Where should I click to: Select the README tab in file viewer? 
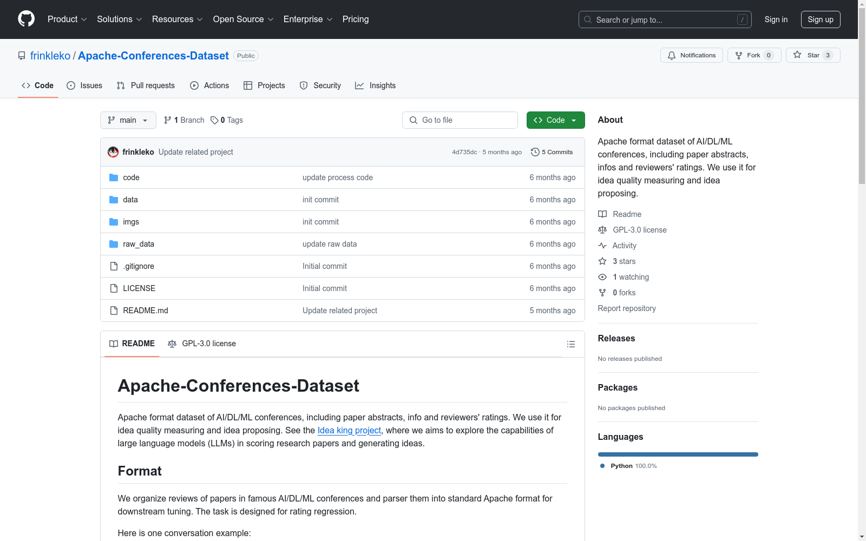pos(132,344)
